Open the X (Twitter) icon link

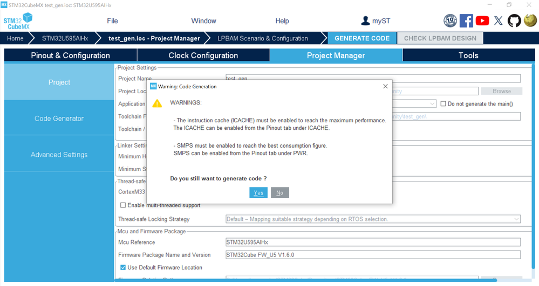(x=498, y=20)
